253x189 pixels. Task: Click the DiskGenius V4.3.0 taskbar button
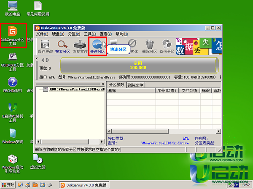(x=84, y=185)
